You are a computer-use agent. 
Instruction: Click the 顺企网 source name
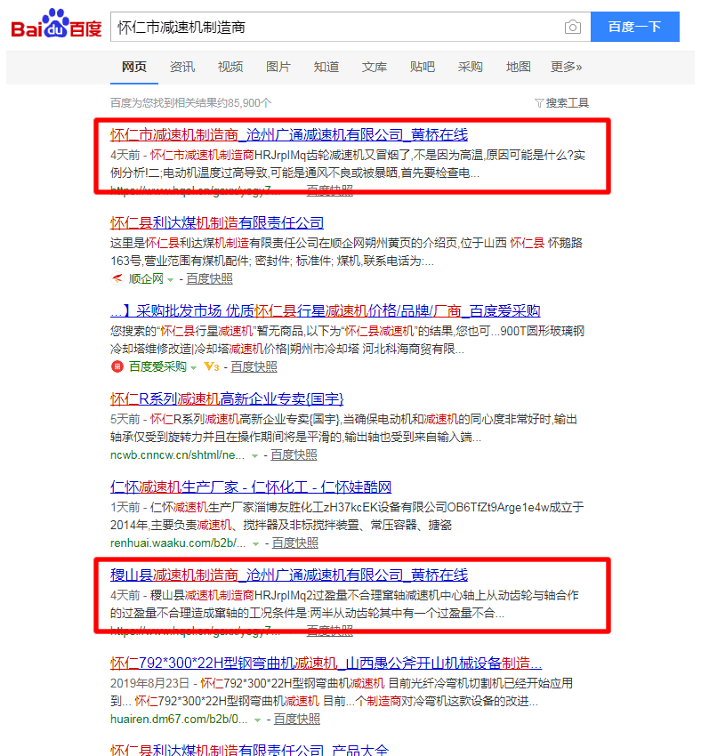click(146, 278)
